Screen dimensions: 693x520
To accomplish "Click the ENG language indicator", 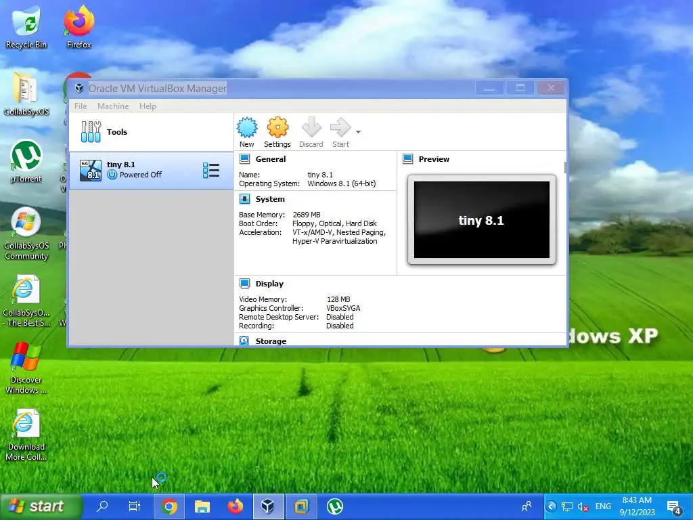I will tap(603, 506).
